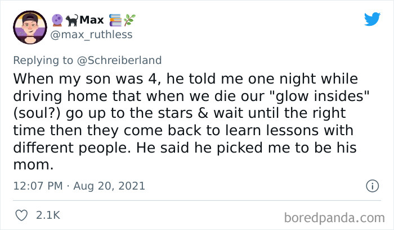The height and width of the screenshot is (230, 394).
Task: Click the @max_ruthless handle
Action: tap(92, 35)
